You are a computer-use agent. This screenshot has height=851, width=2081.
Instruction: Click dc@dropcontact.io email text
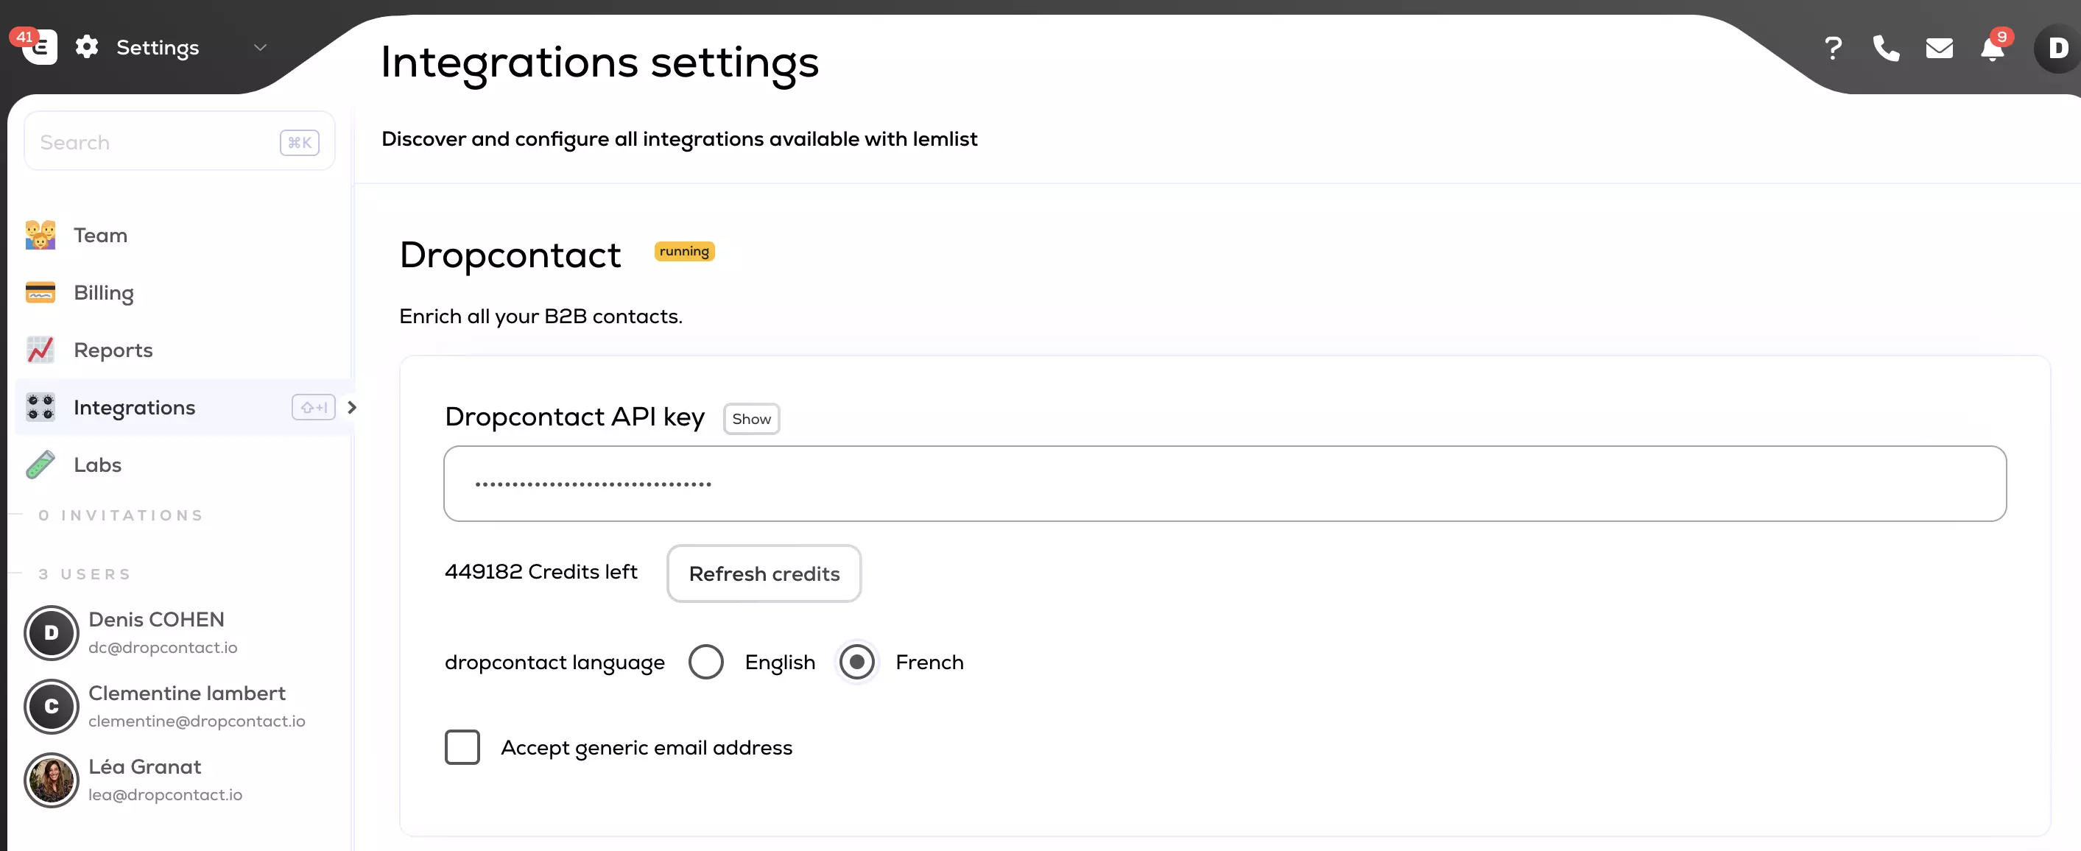pyautogui.click(x=163, y=648)
